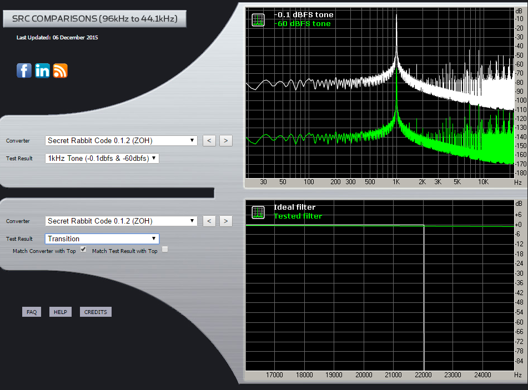
Task: Click the Match Converter with Top label
Action: [x=44, y=251]
